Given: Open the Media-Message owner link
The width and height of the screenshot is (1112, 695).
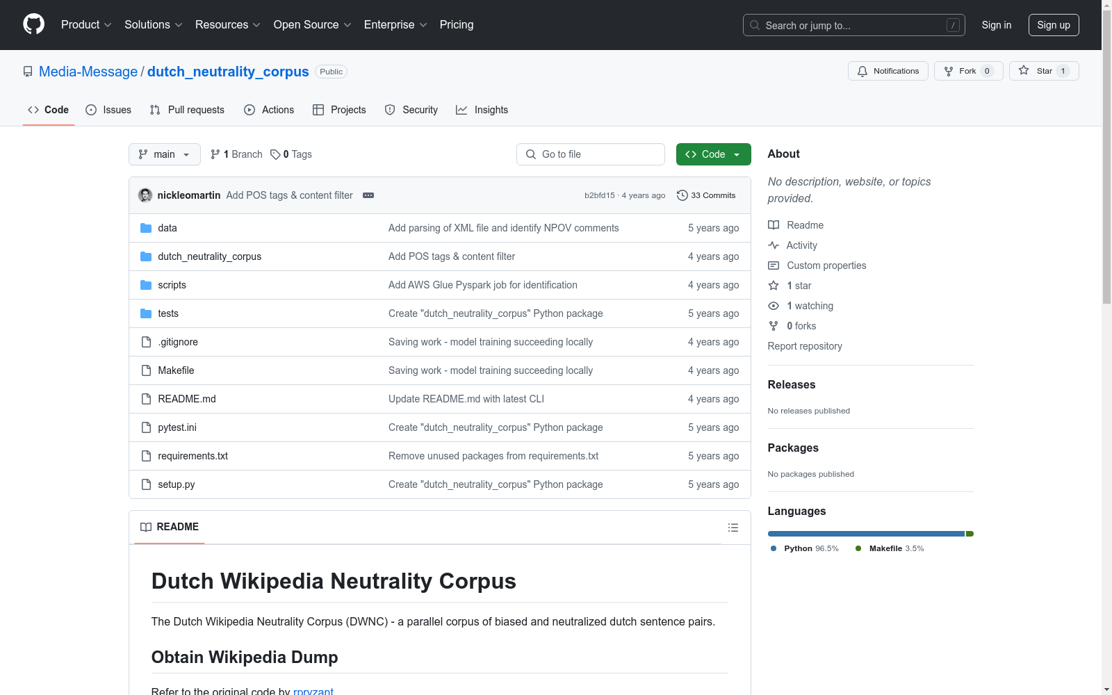Looking at the screenshot, I should 88,72.
